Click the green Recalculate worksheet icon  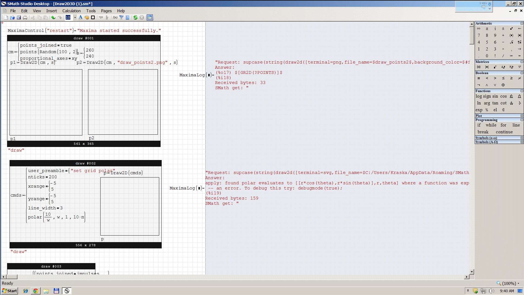[x=135, y=18]
